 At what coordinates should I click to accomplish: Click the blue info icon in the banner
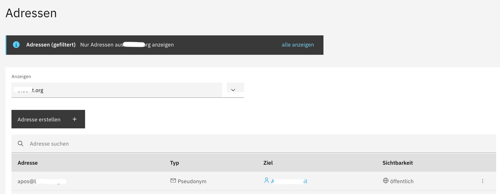click(16, 45)
